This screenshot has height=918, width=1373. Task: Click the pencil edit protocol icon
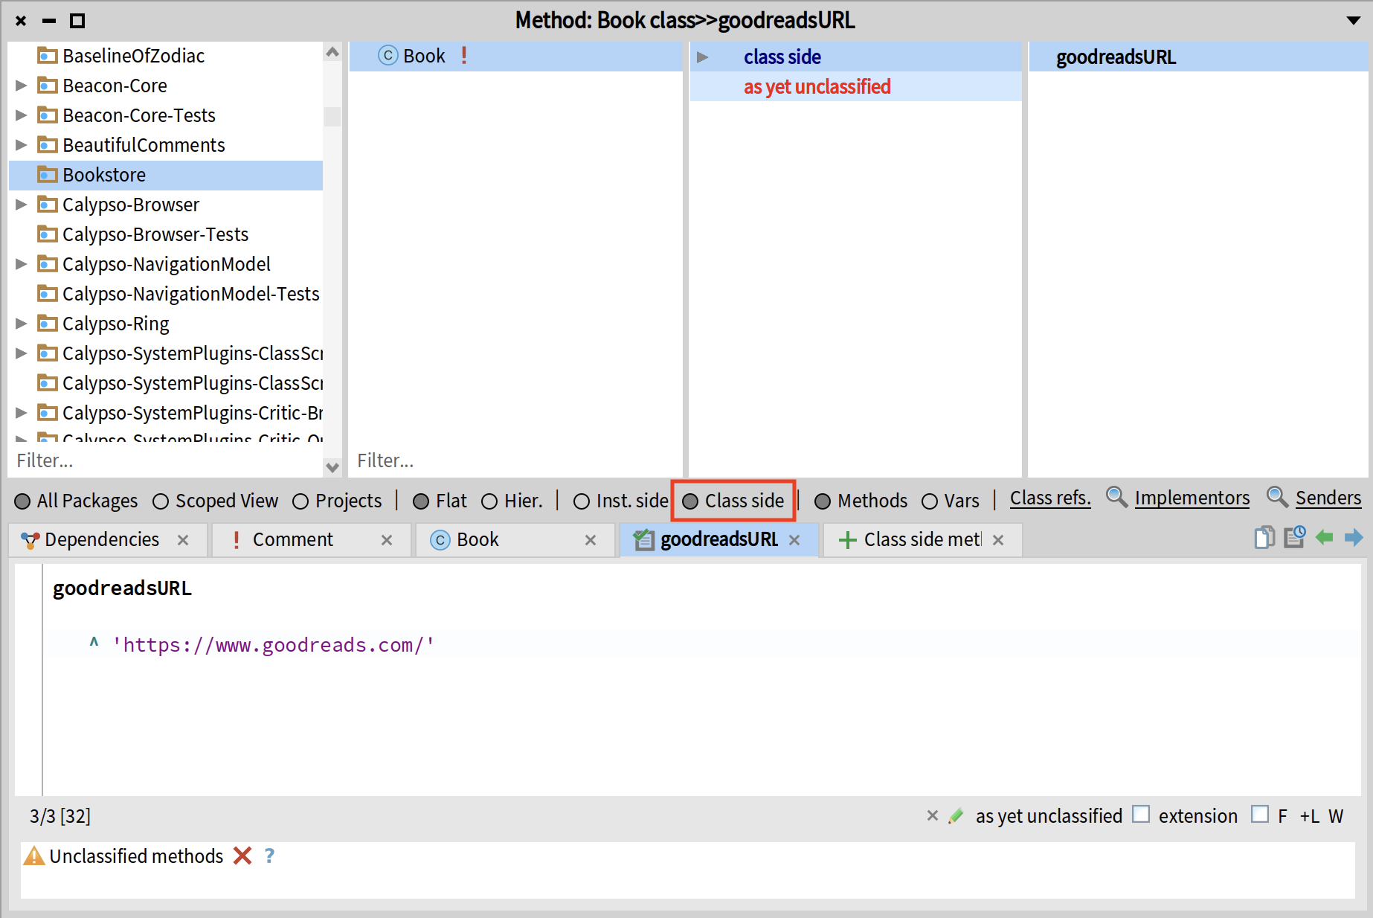(x=956, y=816)
